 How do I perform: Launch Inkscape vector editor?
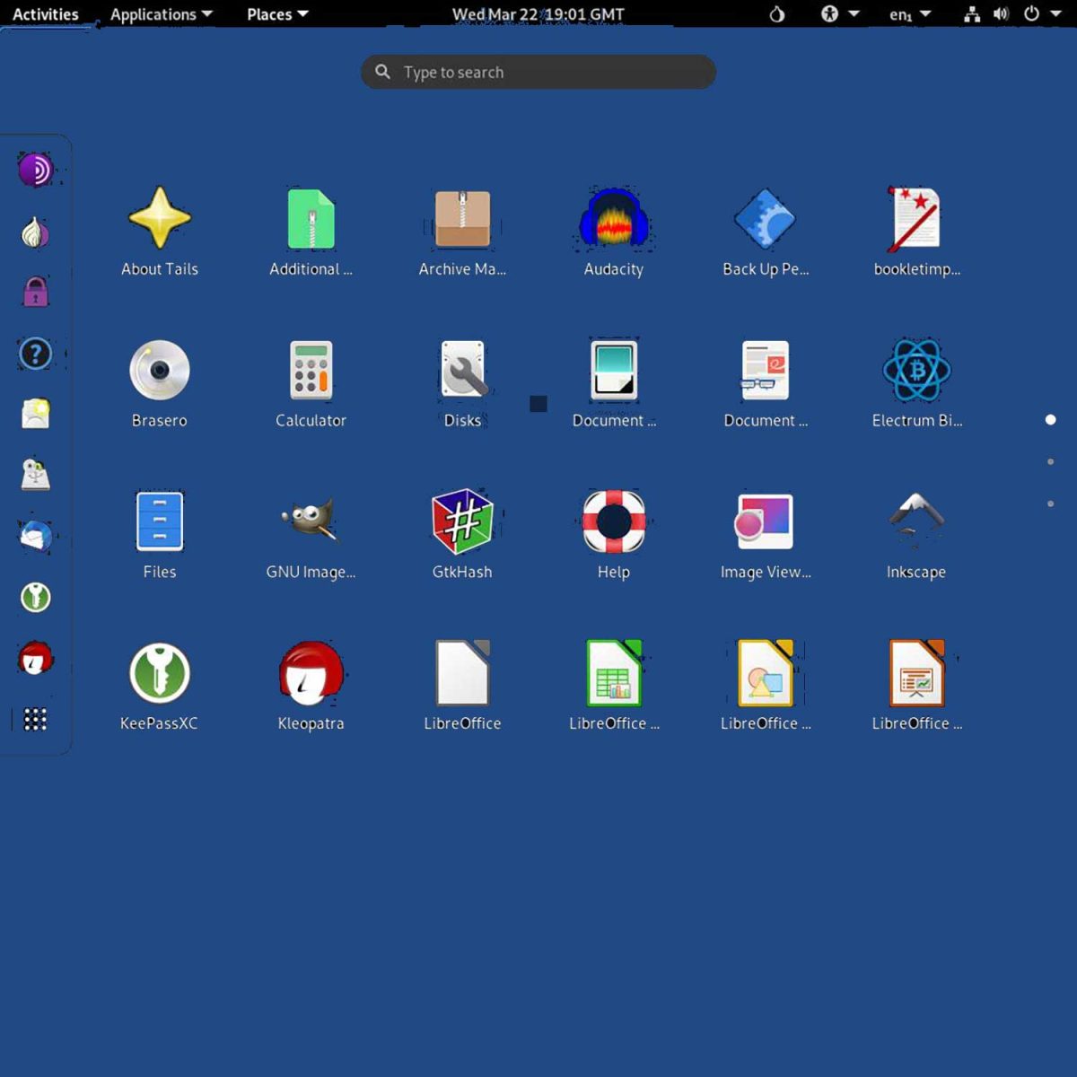916,522
